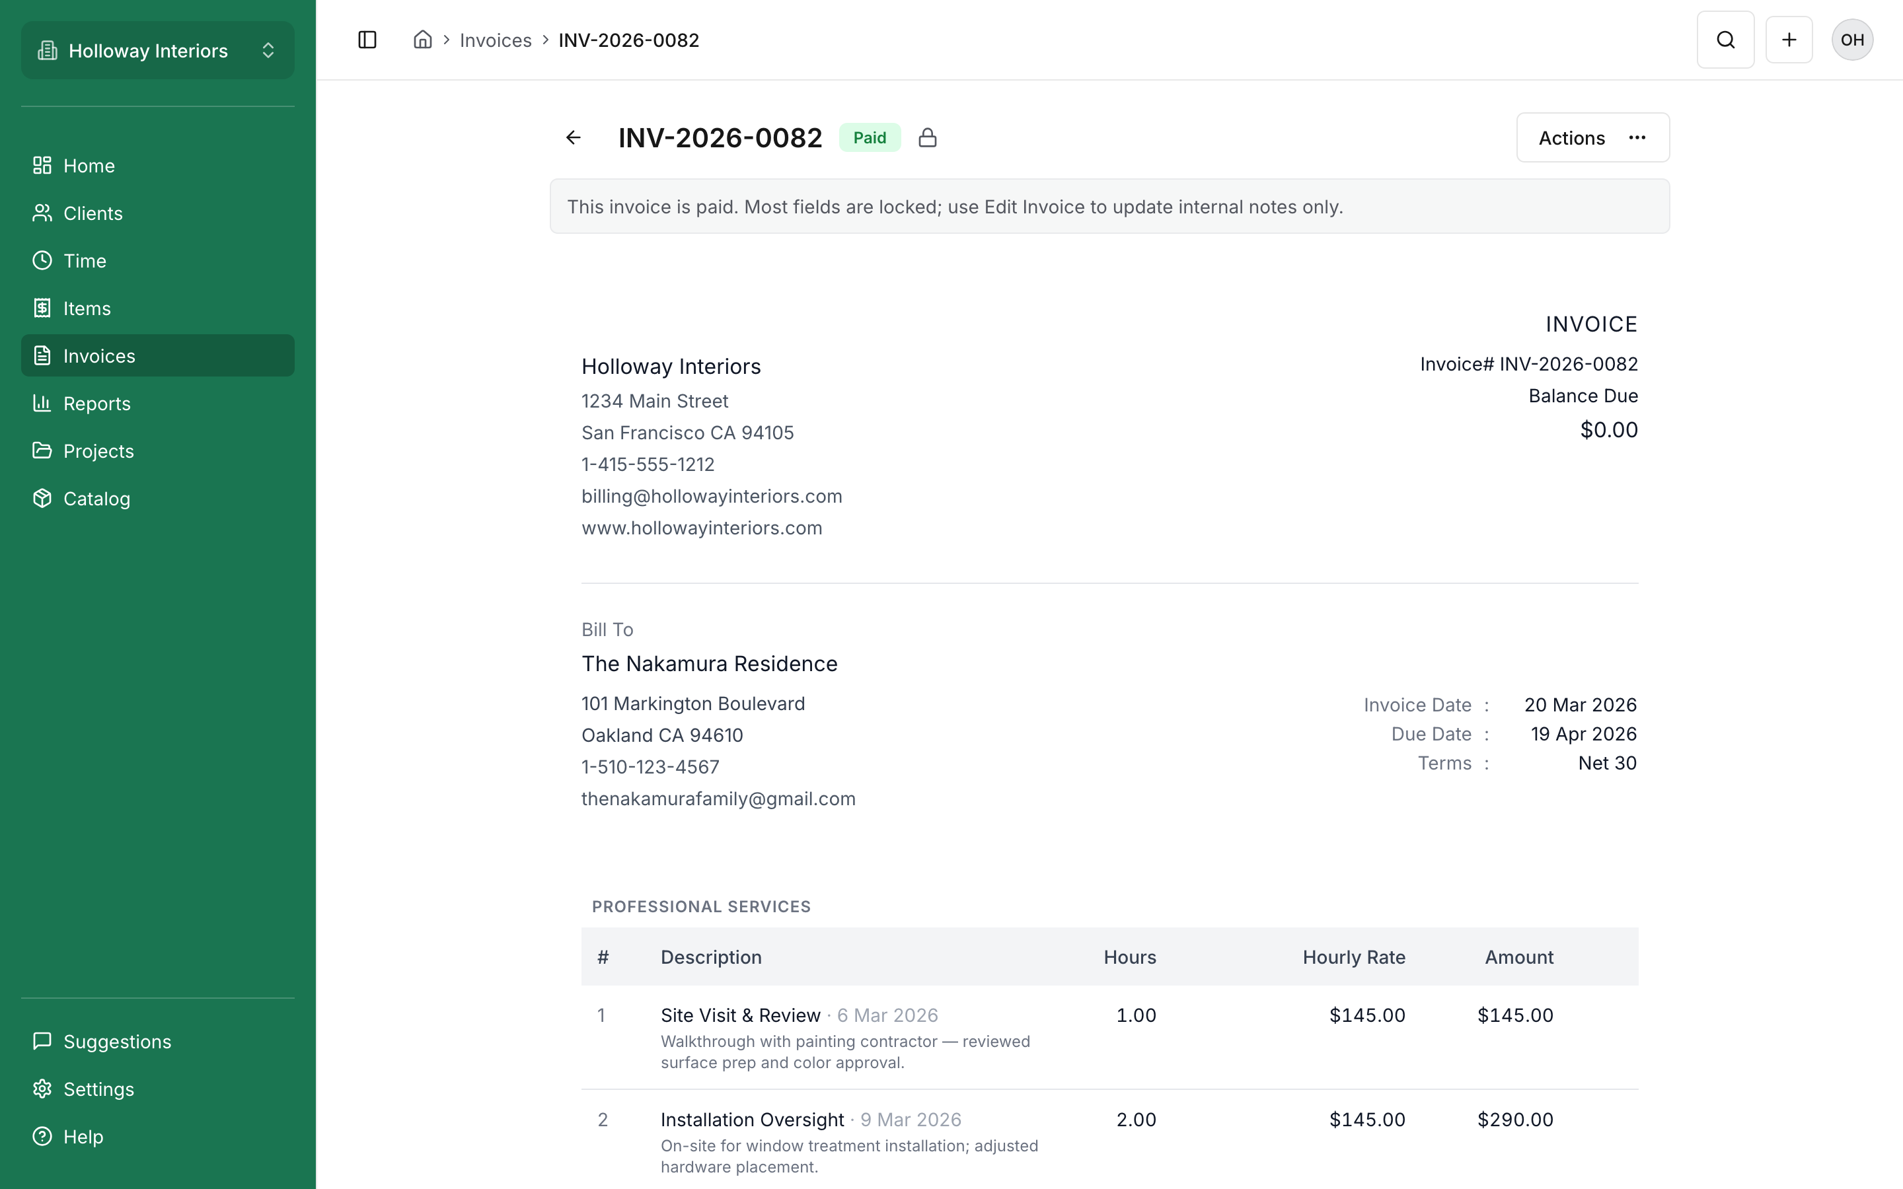Click the Due Date value 19 Apr 2026
This screenshot has width=1903, height=1189.
coord(1584,734)
